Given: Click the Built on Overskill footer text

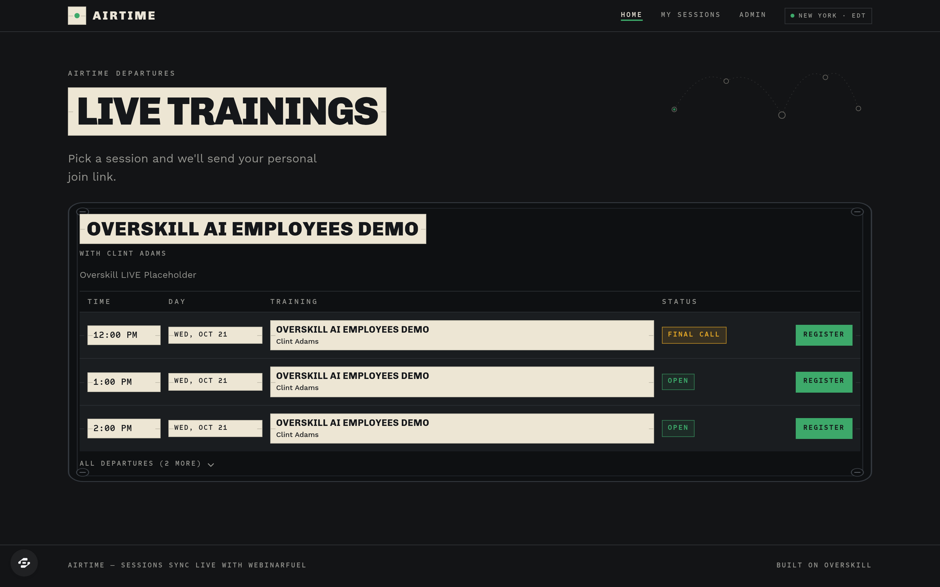Looking at the screenshot, I should pos(824,565).
